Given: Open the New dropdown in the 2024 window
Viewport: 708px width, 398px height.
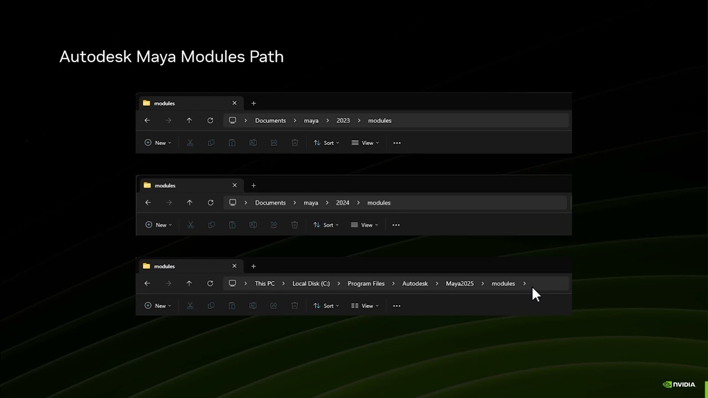Looking at the screenshot, I should click(158, 225).
